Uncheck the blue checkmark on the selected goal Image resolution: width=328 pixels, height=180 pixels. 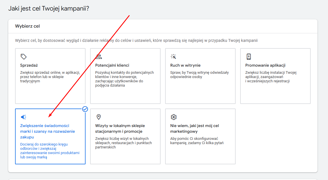pos(85,109)
